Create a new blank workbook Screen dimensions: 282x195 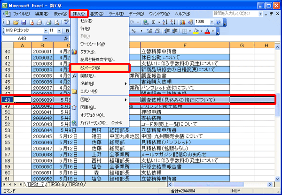8,22
